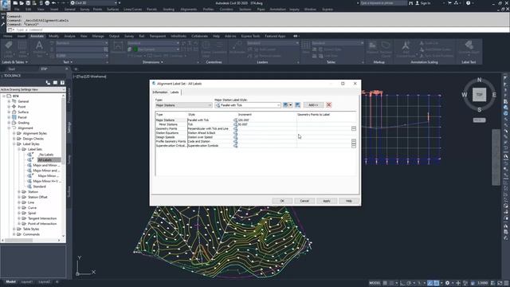Click the create/edit style icon beside style dropdown
Screen dimensions: 510x287
click(x=285, y=104)
